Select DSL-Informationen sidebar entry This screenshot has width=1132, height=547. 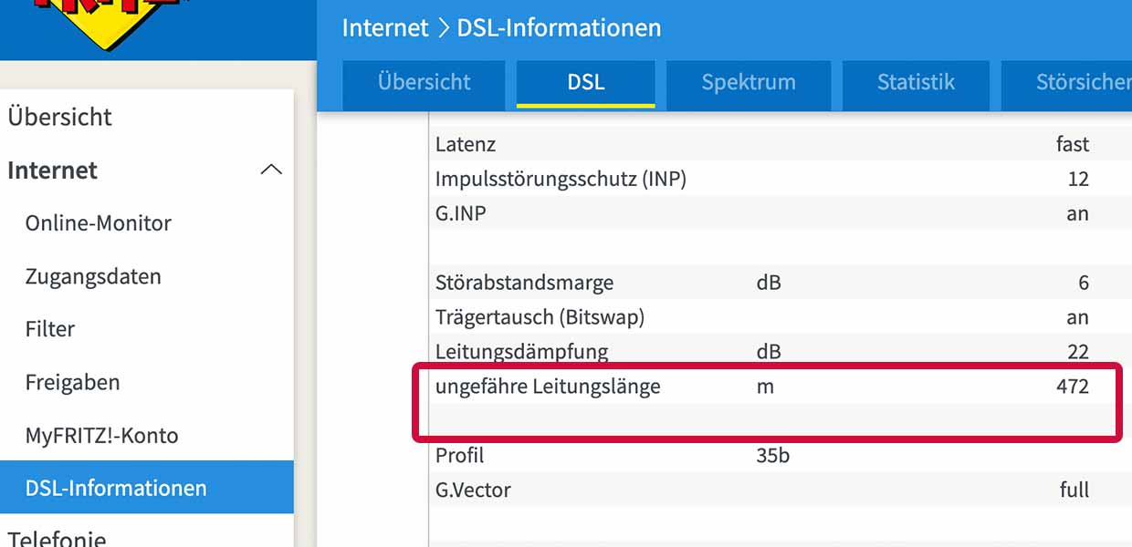(x=116, y=488)
